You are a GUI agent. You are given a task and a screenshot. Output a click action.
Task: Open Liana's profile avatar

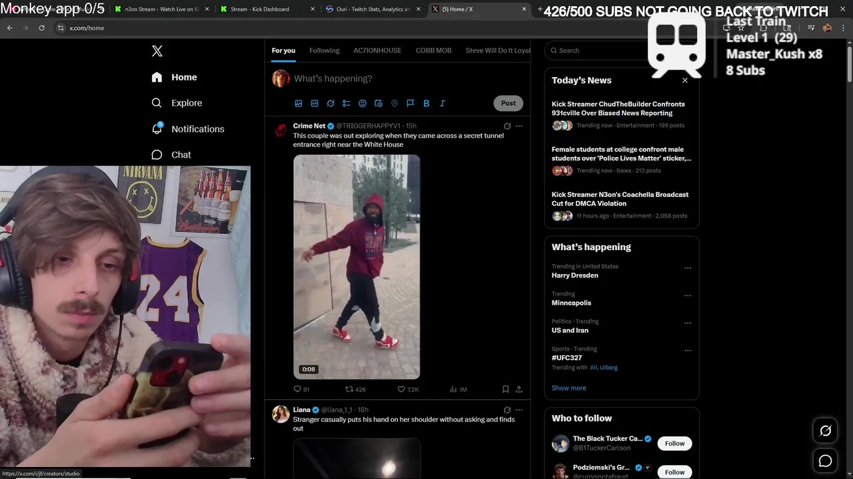[281, 414]
